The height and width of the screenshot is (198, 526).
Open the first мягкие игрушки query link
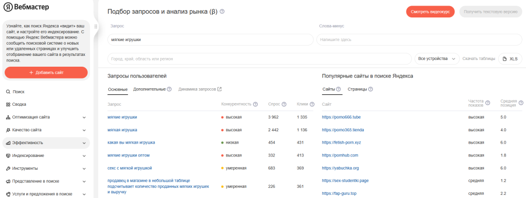pyautogui.click(x=122, y=117)
